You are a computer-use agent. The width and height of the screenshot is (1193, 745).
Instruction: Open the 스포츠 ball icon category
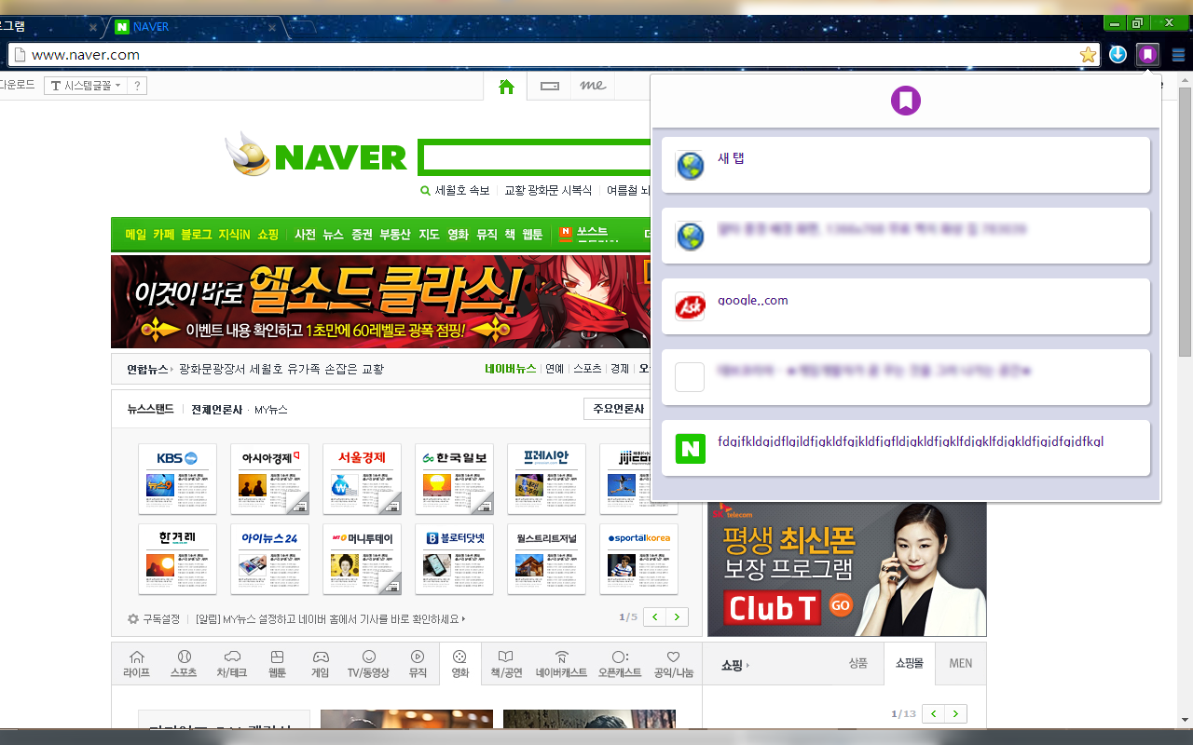point(184,664)
